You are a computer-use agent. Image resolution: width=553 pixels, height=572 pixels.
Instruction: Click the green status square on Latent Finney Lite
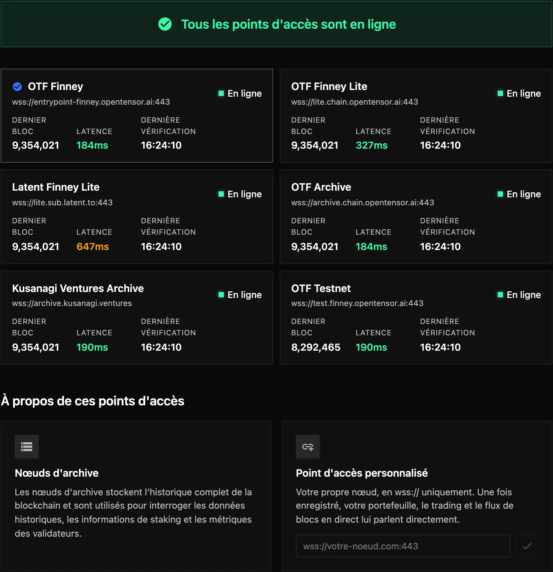[221, 194]
